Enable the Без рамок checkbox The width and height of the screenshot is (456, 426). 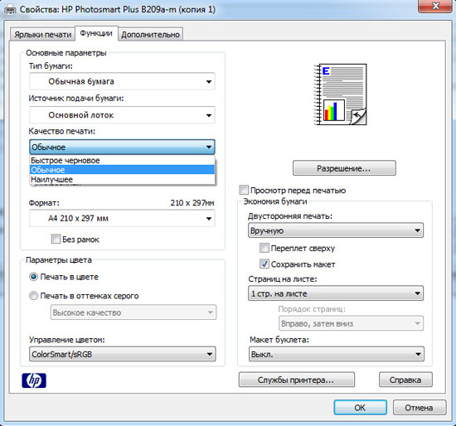point(56,239)
